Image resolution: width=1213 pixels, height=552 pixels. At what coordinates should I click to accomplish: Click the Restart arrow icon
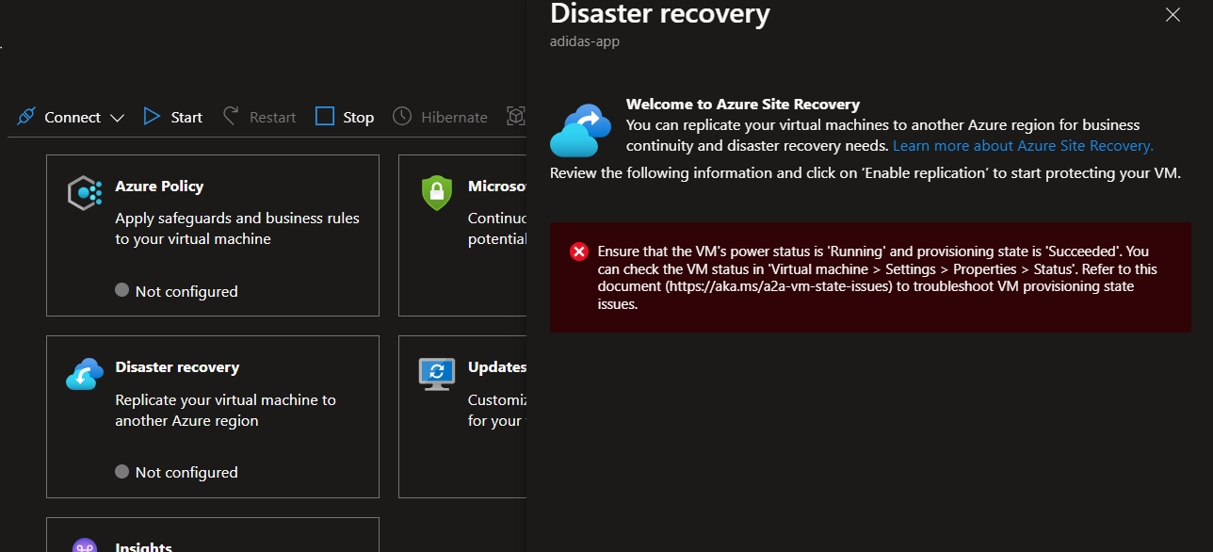(230, 115)
